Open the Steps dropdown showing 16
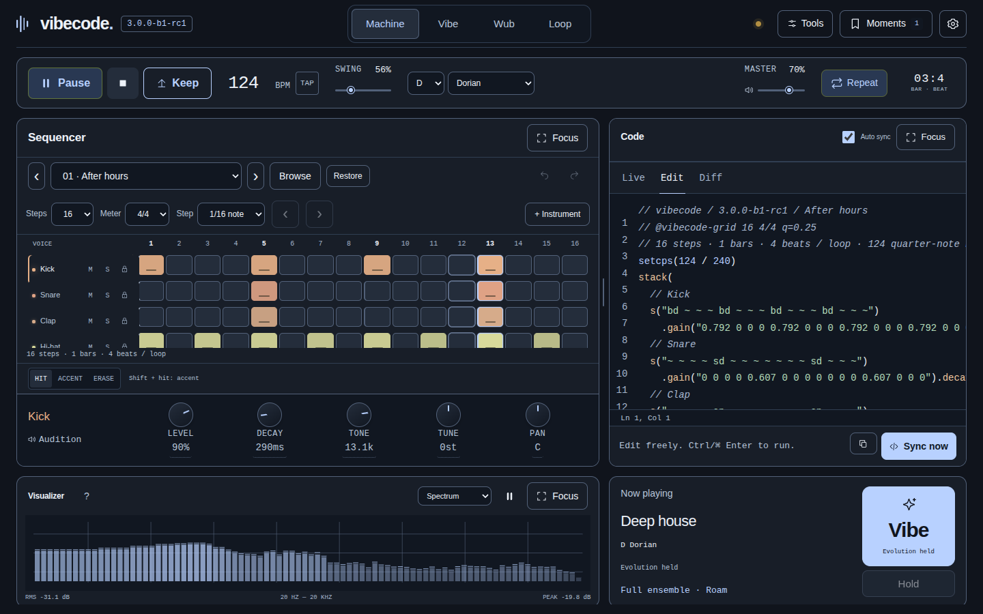 coord(72,214)
